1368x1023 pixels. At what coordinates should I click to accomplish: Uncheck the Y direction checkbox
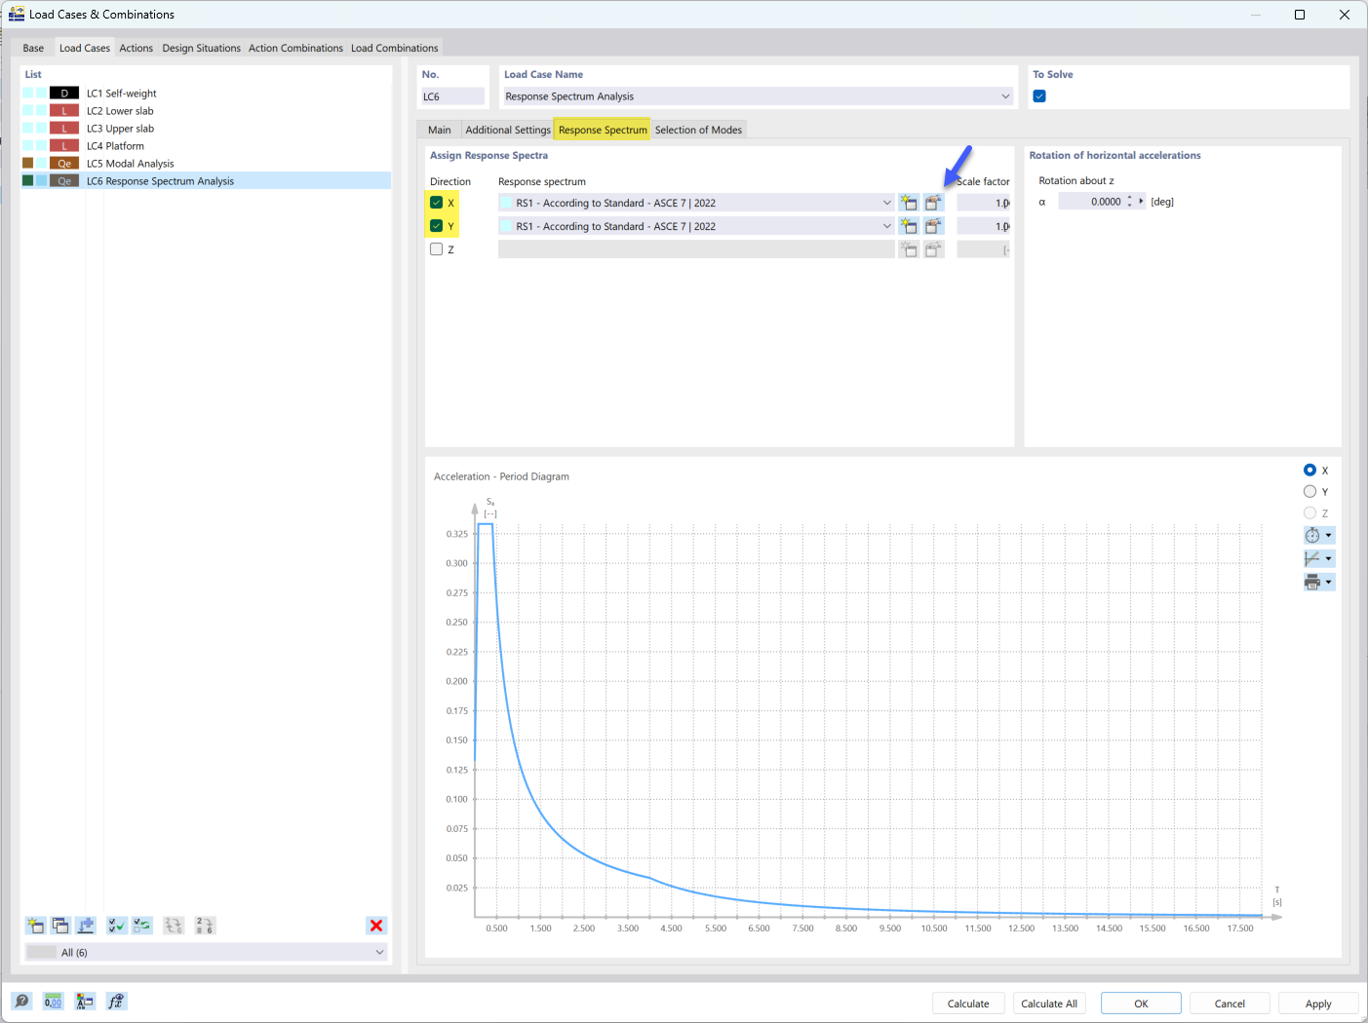click(x=437, y=226)
